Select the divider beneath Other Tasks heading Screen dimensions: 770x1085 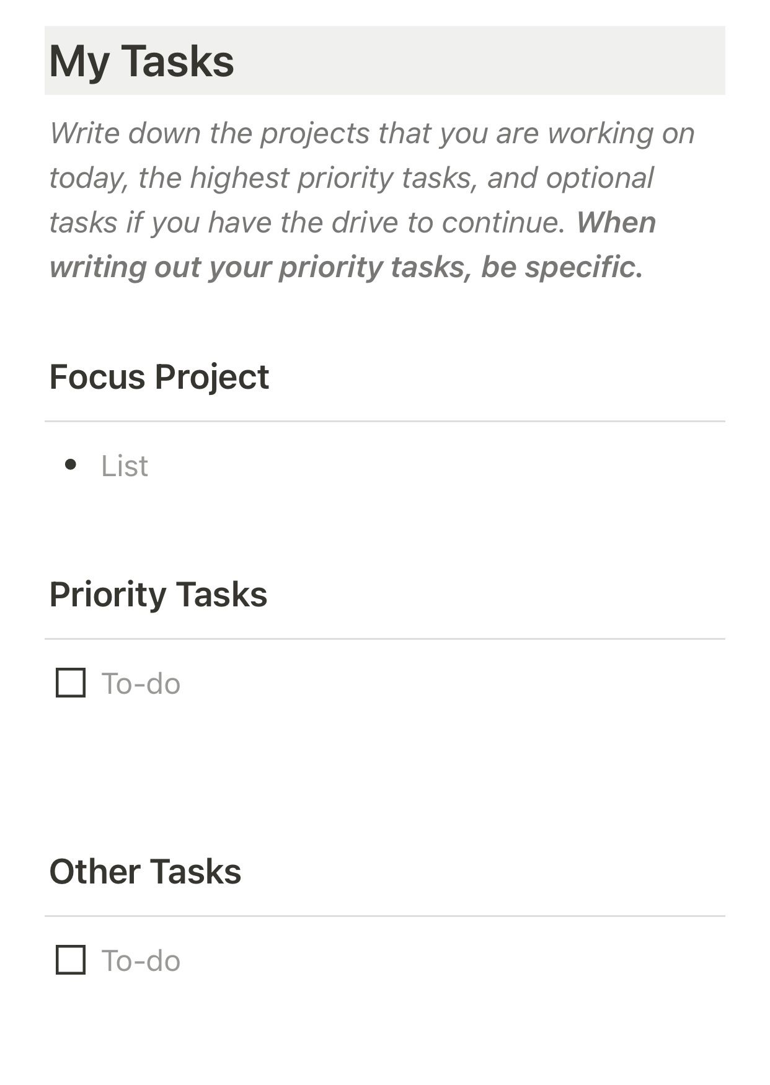coord(384,916)
